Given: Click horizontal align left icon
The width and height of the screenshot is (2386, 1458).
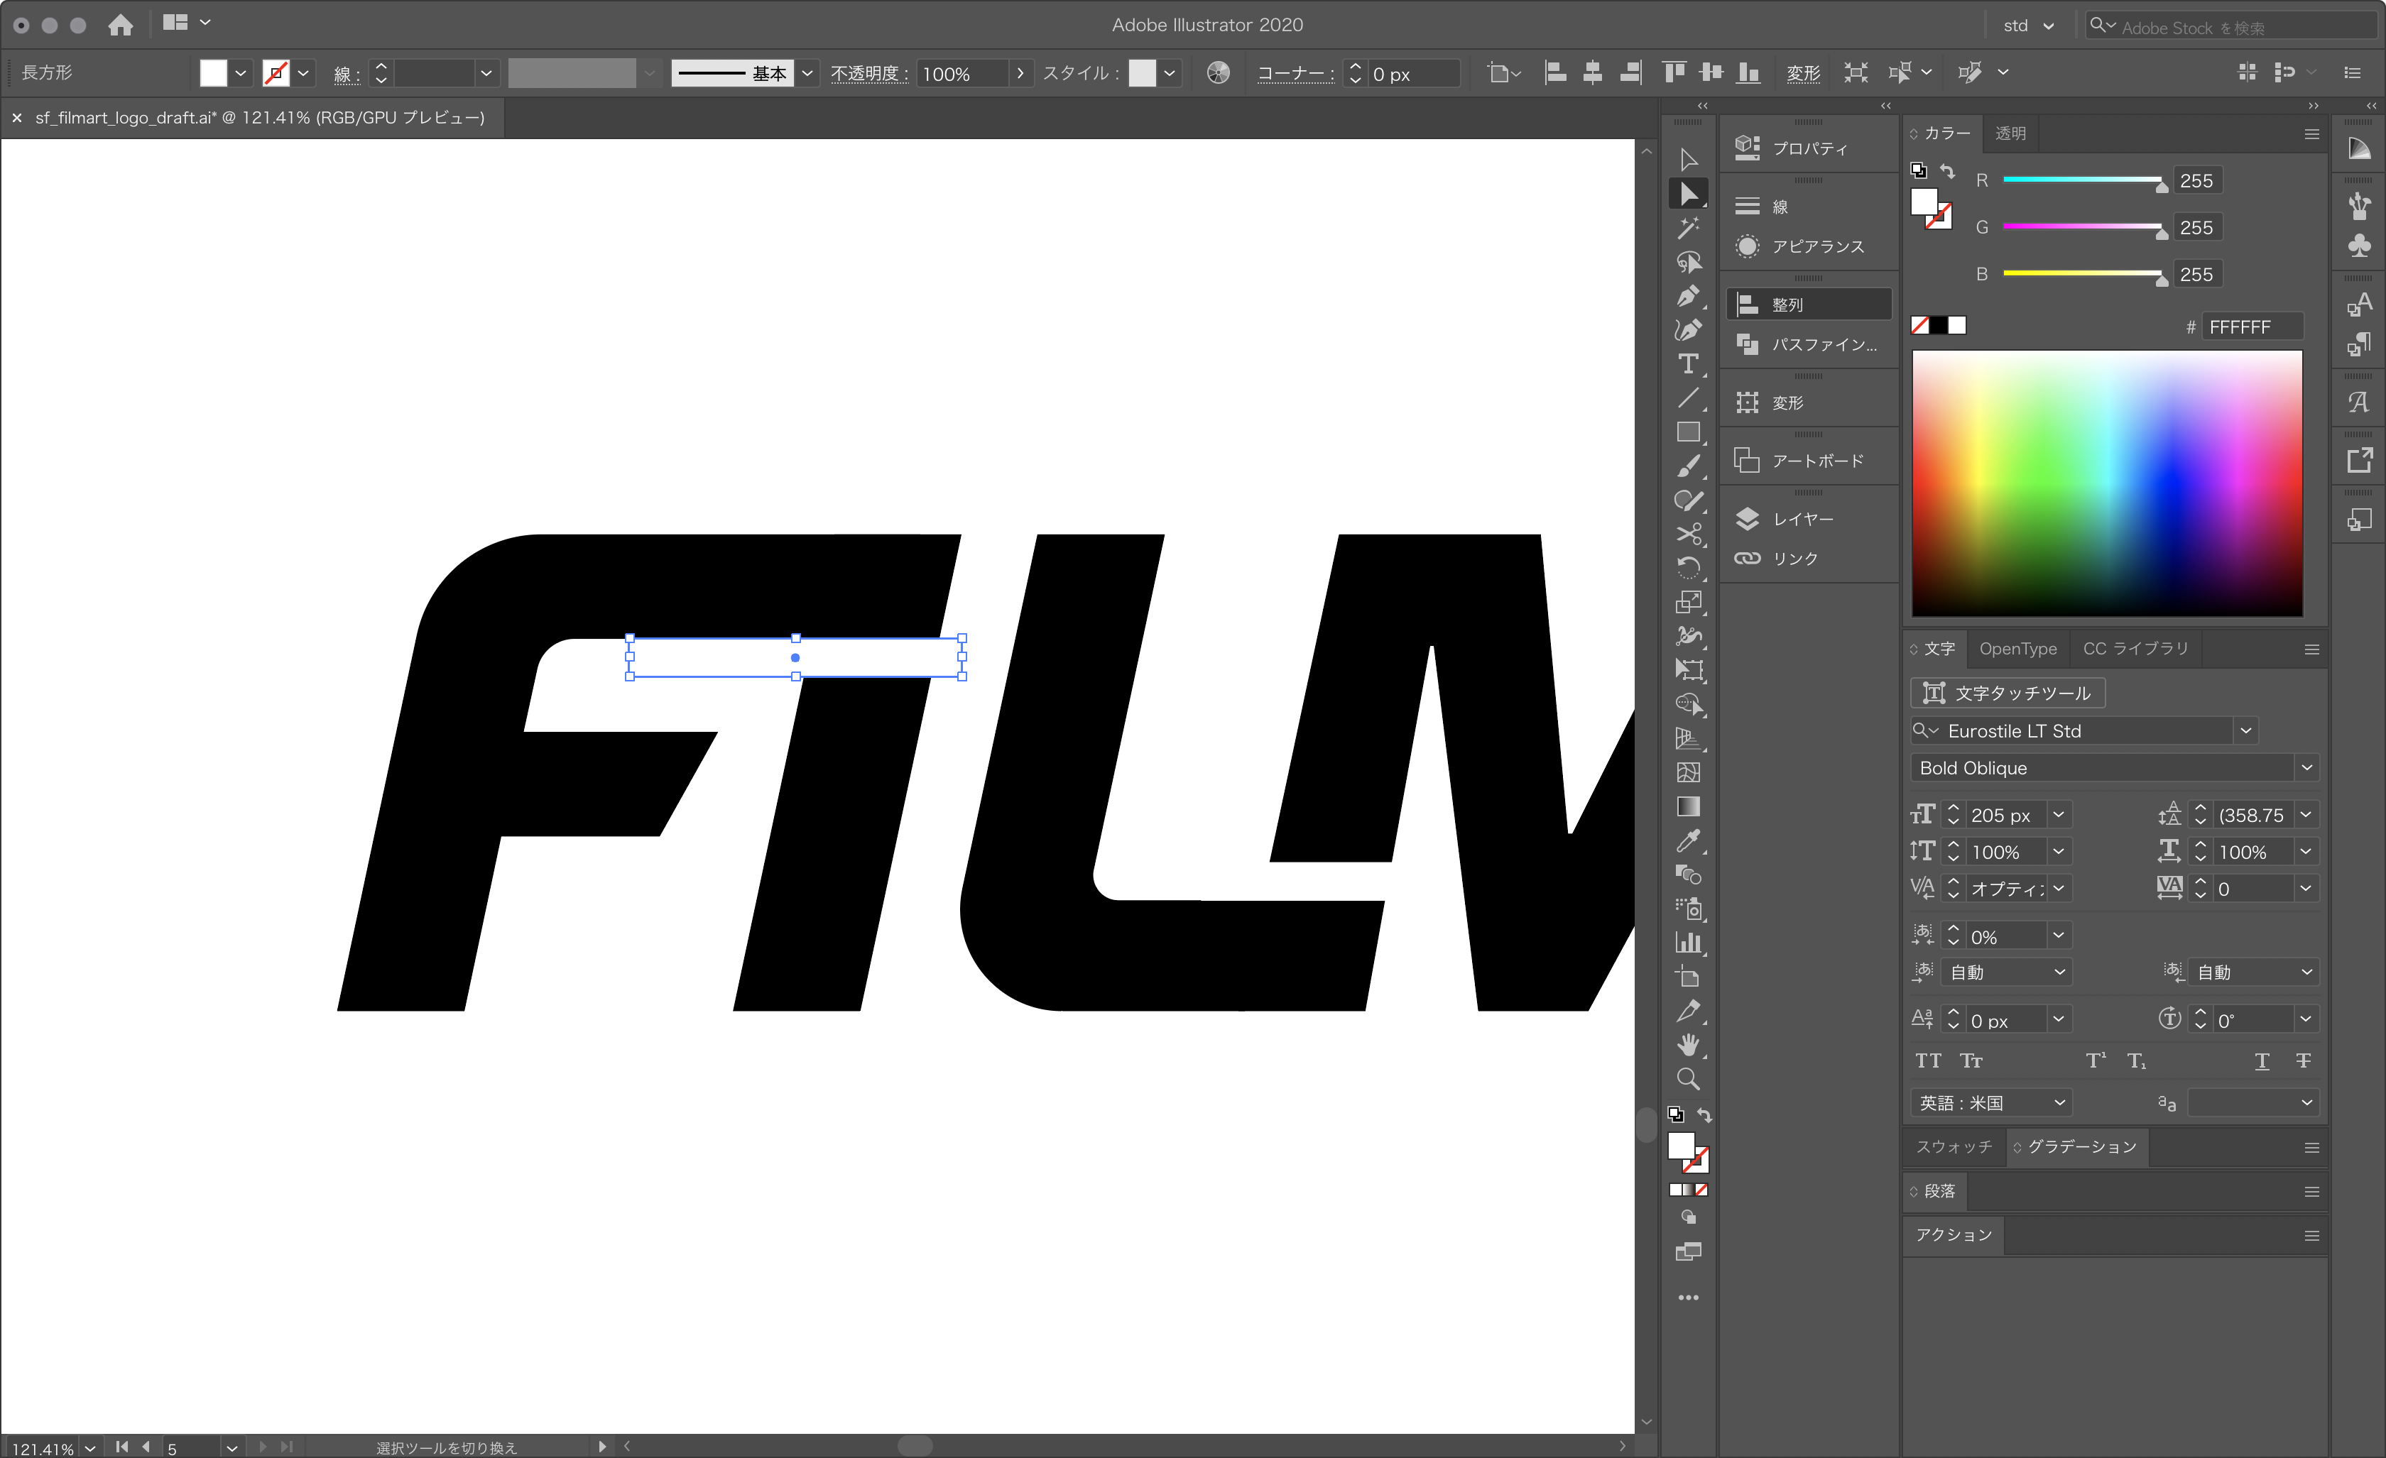Looking at the screenshot, I should [1555, 72].
